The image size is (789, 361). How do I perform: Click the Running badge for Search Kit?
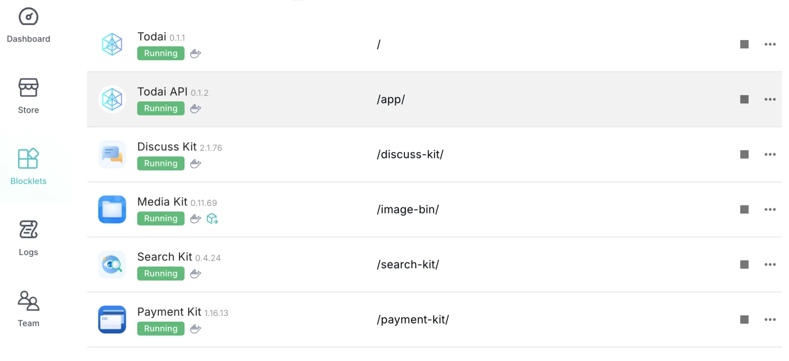(161, 274)
